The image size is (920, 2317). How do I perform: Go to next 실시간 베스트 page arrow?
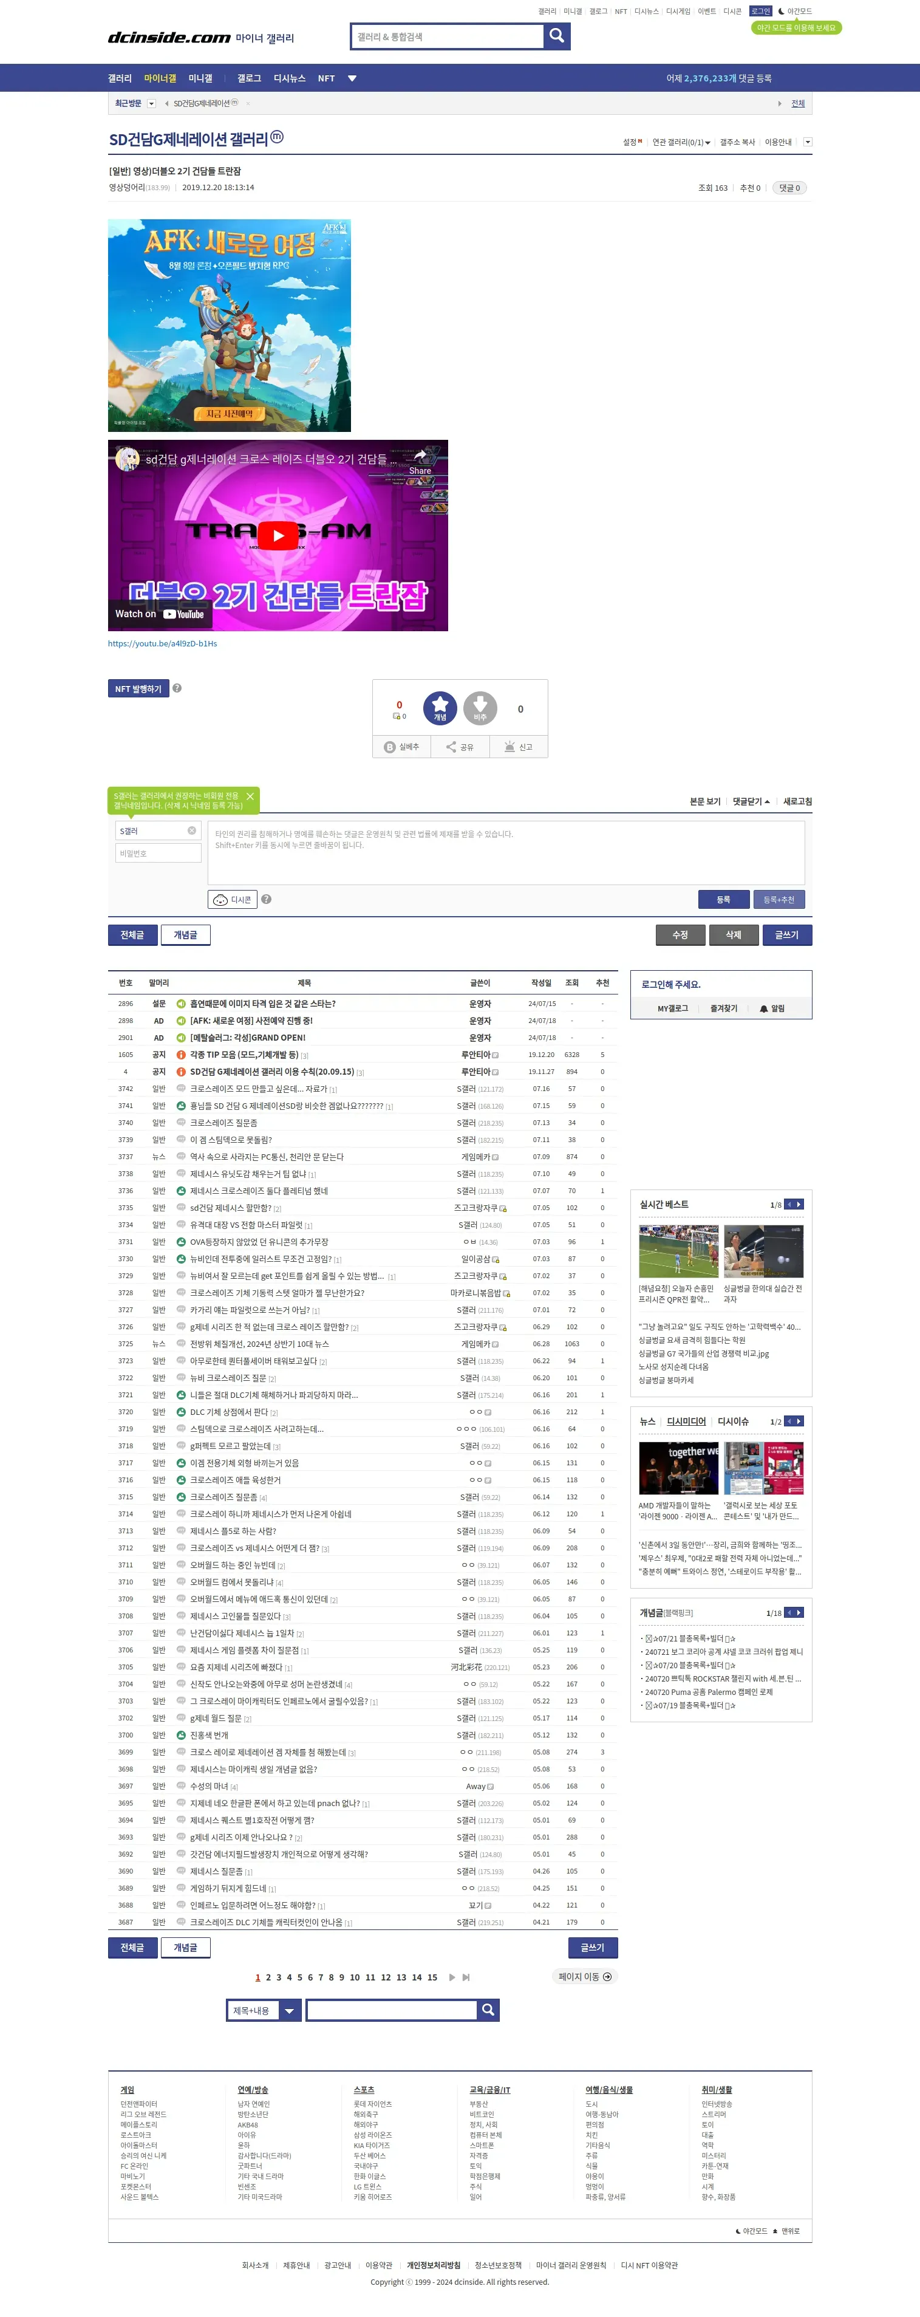coord(799,1203)
